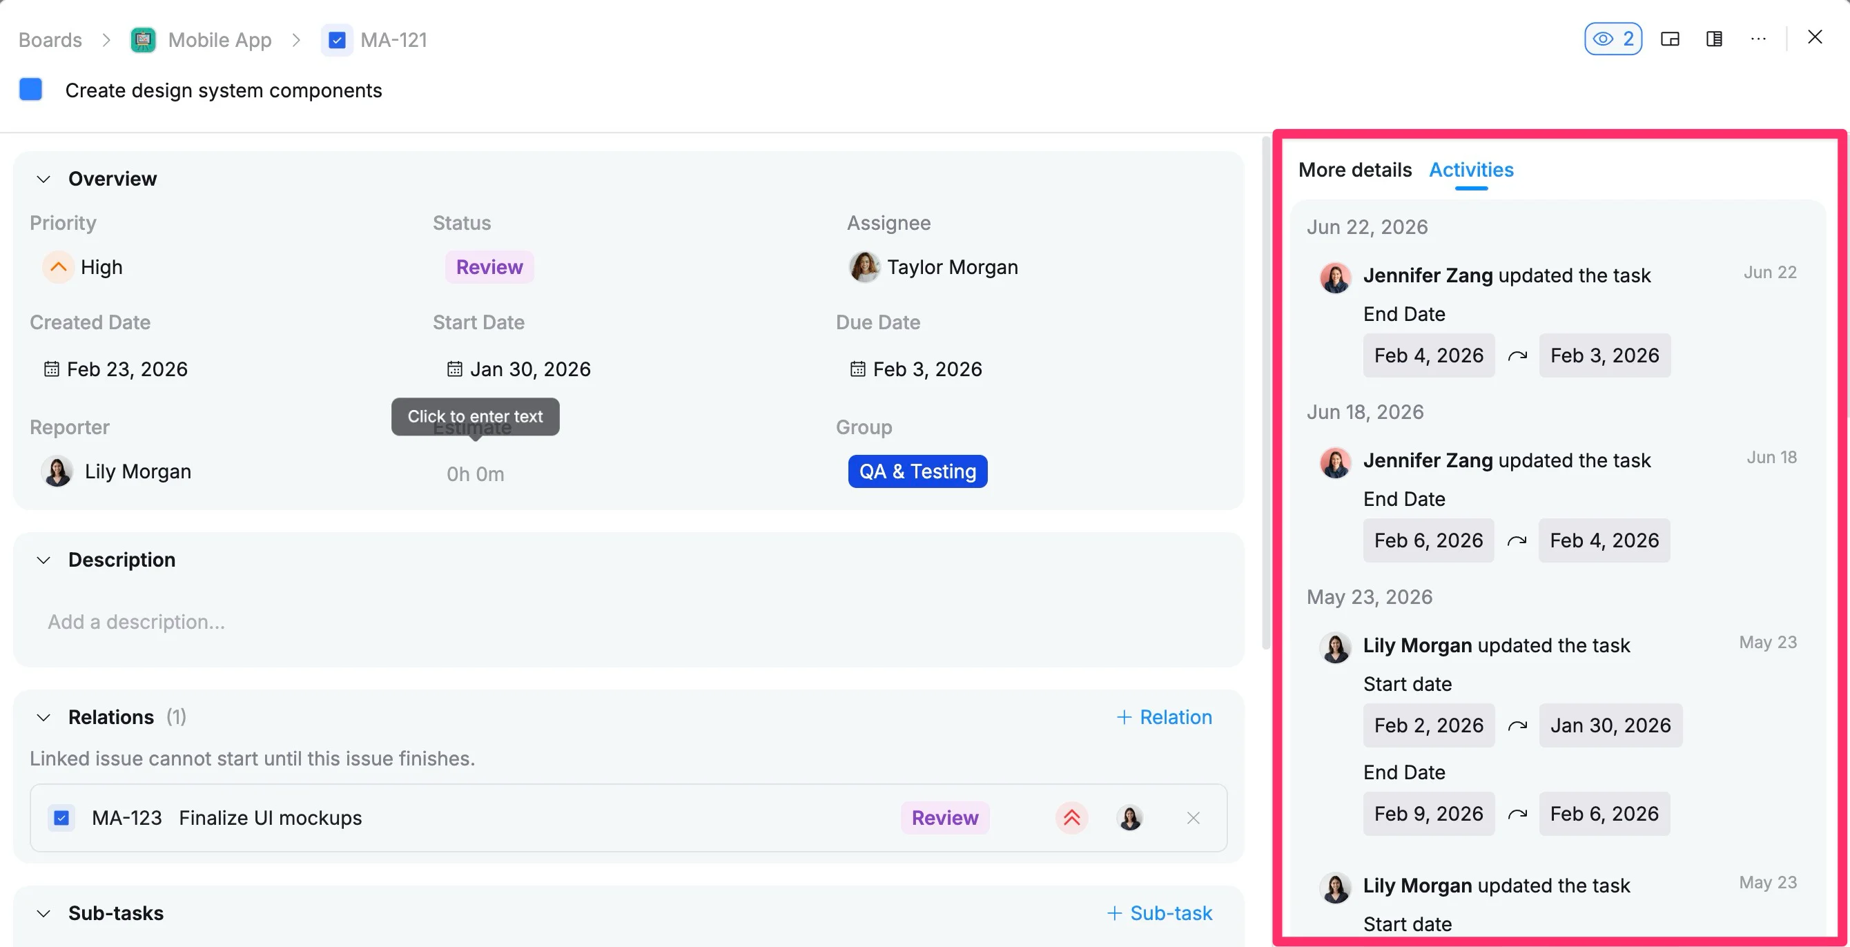1850x947 pixels.
Task: Go to Boards in the breadcrumb
Action: pyautogui.click(x=50, y=39)
